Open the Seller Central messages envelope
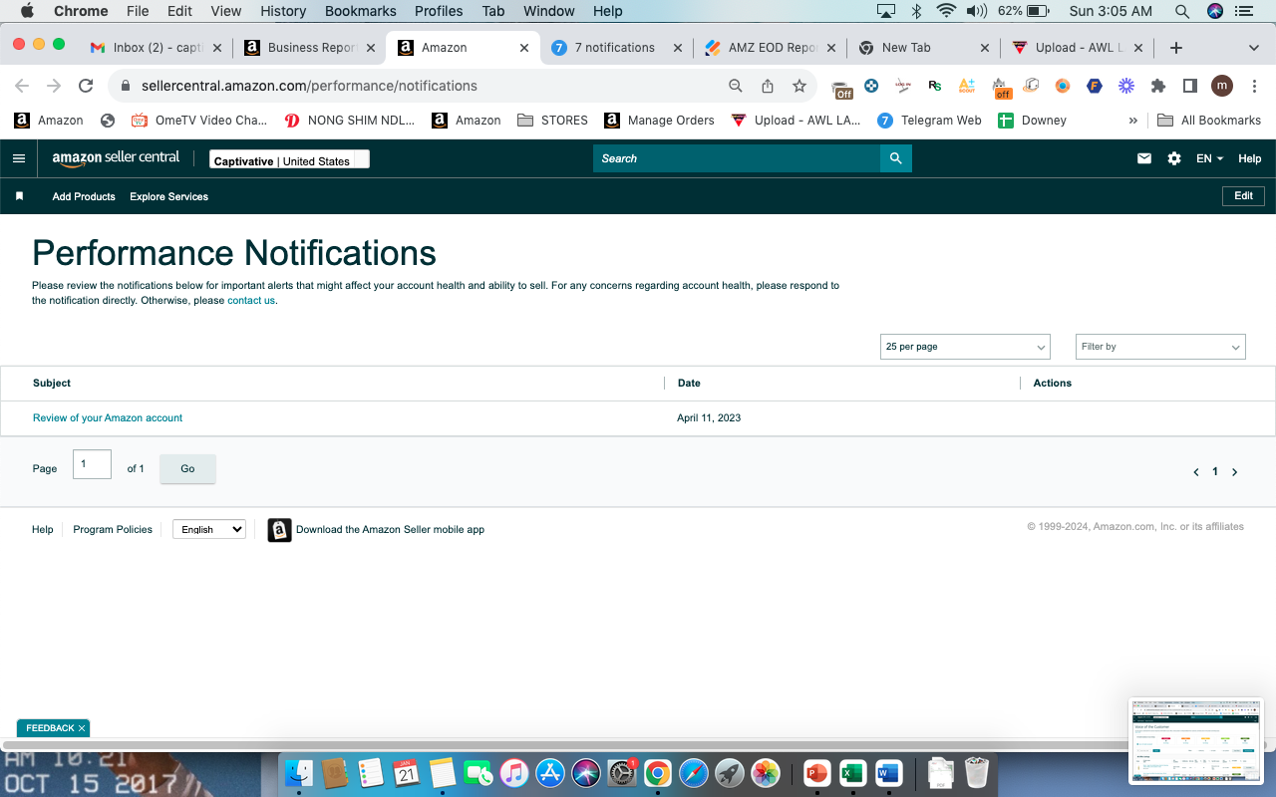 1144,158
